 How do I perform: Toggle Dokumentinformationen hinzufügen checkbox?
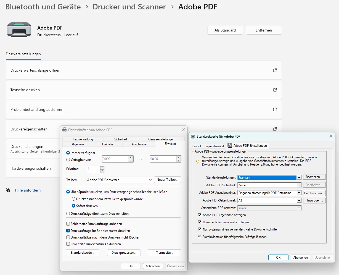pyautogui.click(x=200, y=222)
